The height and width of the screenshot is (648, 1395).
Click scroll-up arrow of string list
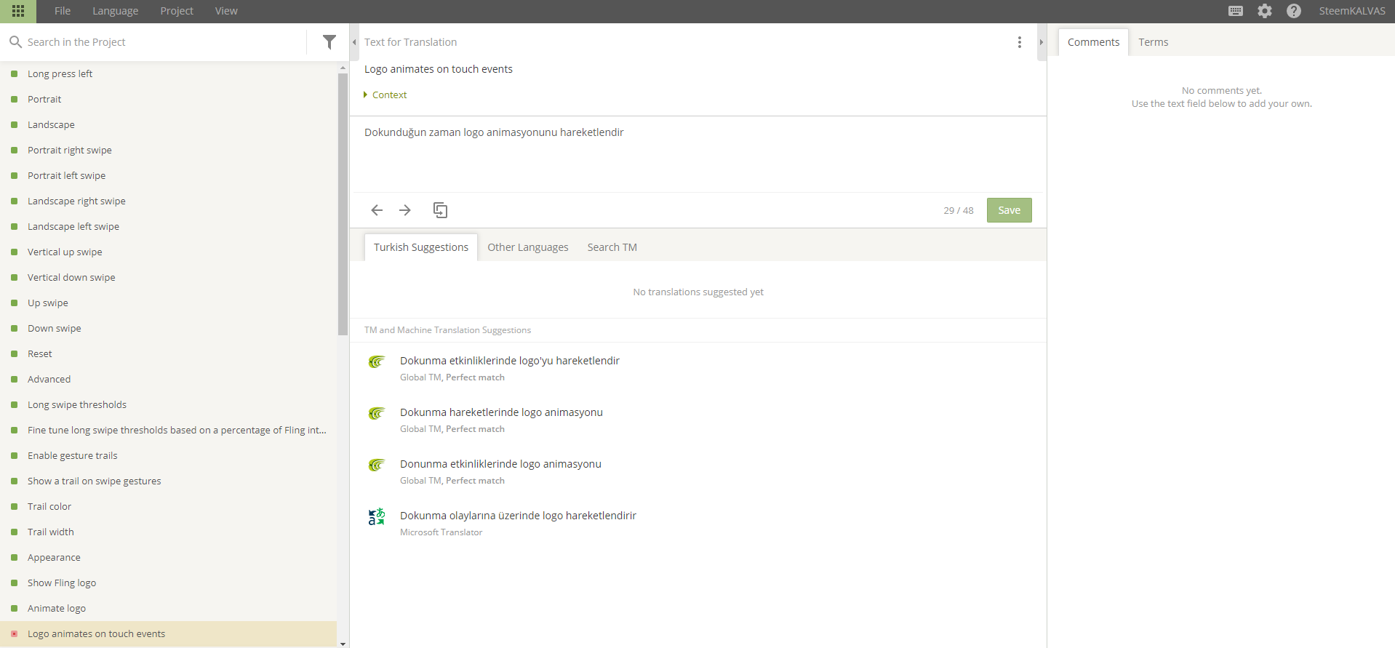pos(343,68)
